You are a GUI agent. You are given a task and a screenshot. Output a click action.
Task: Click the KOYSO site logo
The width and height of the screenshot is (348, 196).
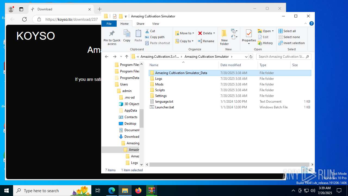36,36
